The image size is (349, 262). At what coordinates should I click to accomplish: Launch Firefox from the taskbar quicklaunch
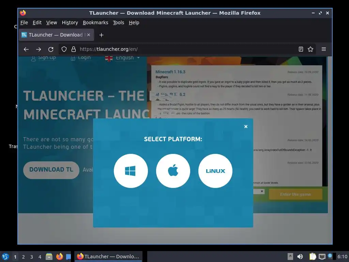[59, 257]
